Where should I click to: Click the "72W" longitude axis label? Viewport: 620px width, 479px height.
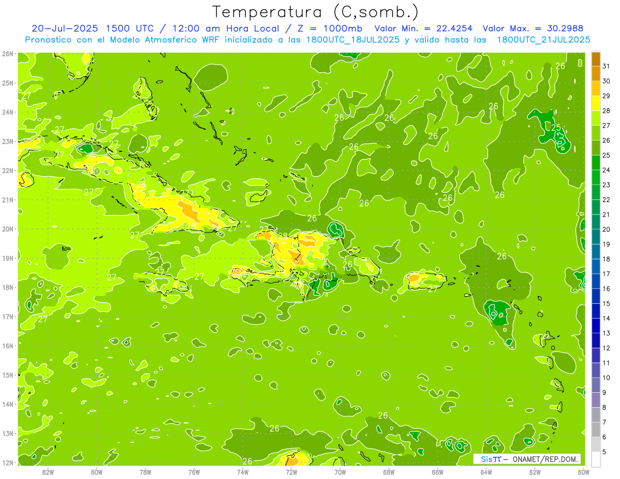[291, 472]
